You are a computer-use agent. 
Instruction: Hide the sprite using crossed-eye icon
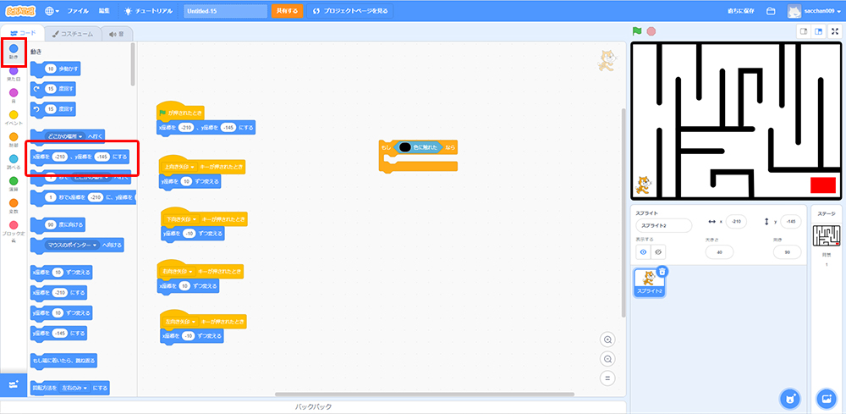tap(658, 251)
